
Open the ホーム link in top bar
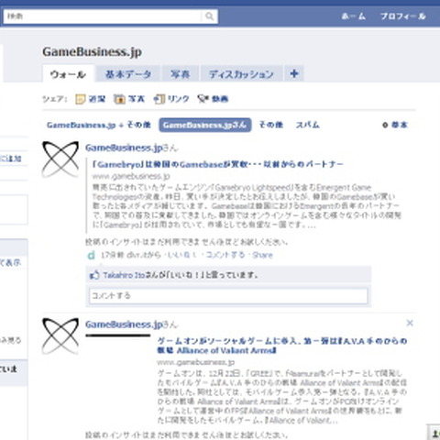click(354, 16)
